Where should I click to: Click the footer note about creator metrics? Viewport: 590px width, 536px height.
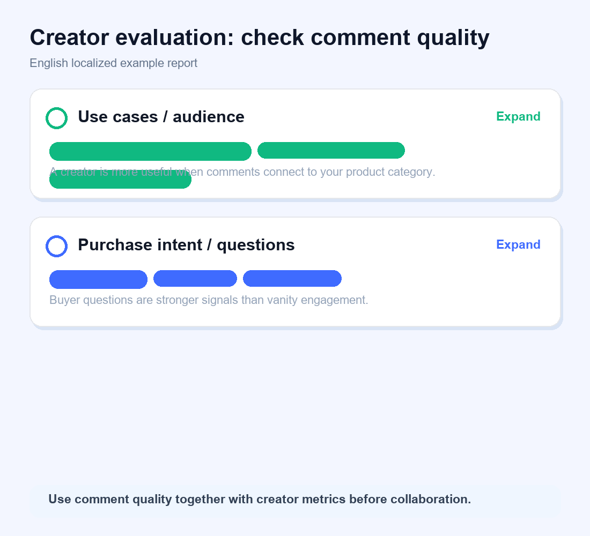pyautogui.click(x=260, y=500)
